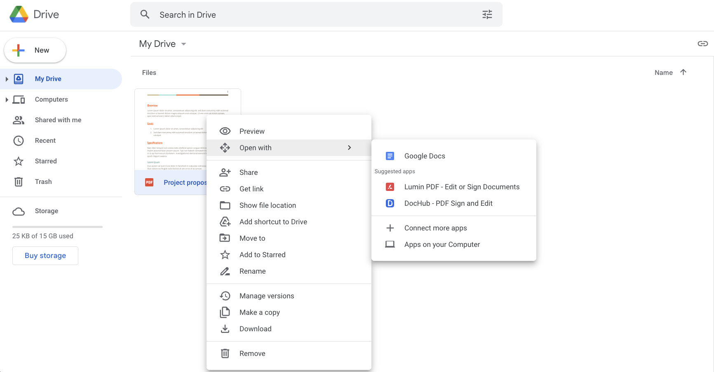
Task: Expand the My Drive tree arrow
Action: [7, 79]
